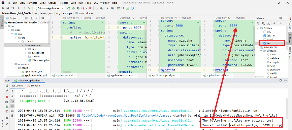Viewport: 292px width, 130px height.
Task: Toggle scroll to end in the console
Action: coord(12,106)
